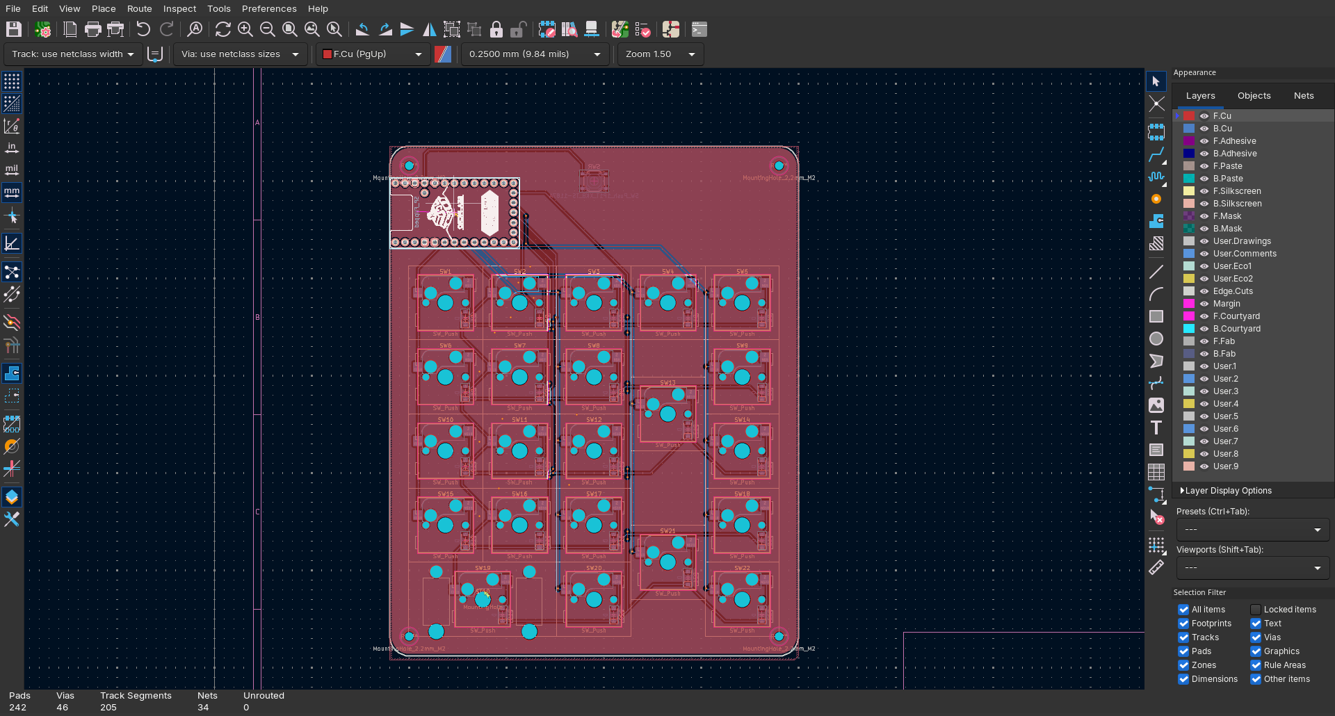Switch to the Nets tab
This screenshot has height=716, width=1335.
click(1304, 95)
